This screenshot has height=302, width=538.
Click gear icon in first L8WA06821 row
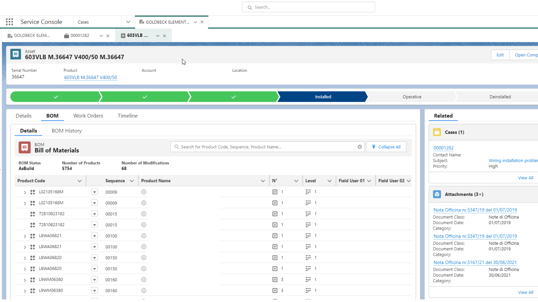pyautogui.click(x=144, y=236)
